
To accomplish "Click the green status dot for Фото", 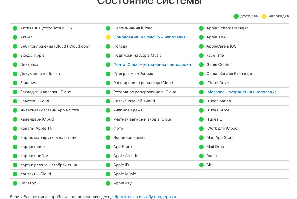I will [108, 128].
